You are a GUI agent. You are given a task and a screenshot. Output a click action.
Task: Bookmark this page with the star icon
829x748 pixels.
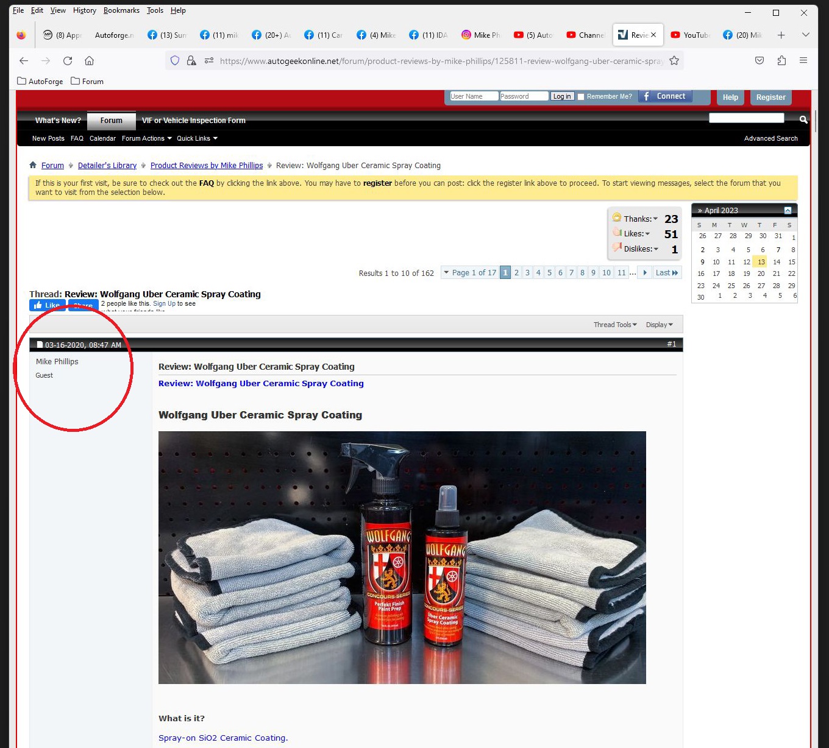[x=674, y=61]
